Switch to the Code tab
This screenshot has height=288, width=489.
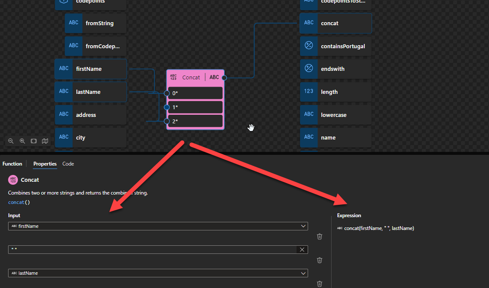pyautogui.click(x=68, y=164)
